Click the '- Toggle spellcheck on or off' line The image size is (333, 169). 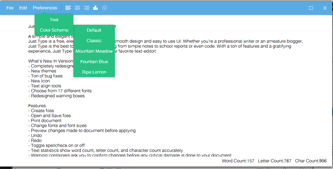pos(56,145)
